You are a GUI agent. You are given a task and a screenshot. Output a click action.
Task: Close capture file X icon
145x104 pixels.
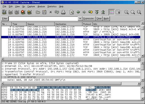click(50, 12)
